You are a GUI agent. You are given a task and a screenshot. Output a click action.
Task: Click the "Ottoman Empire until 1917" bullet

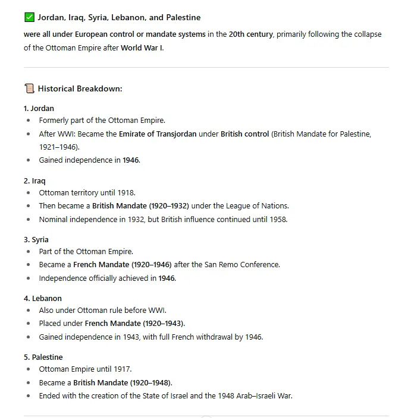[85, 369]
